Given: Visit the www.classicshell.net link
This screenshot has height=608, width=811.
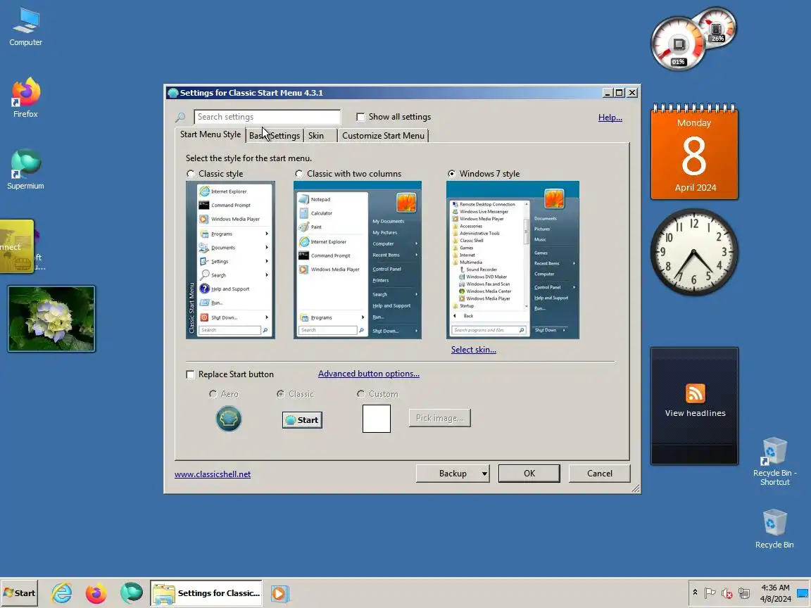Looking at the screenshot, I should (x=213, y=474).
